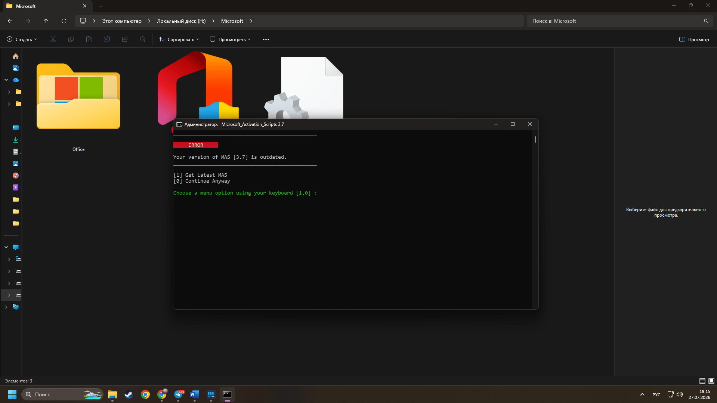Image resolution: width=717 pixels, height=403 pixels.
Task: Open Word from the taskbar
Action: [x=195, y=394]
